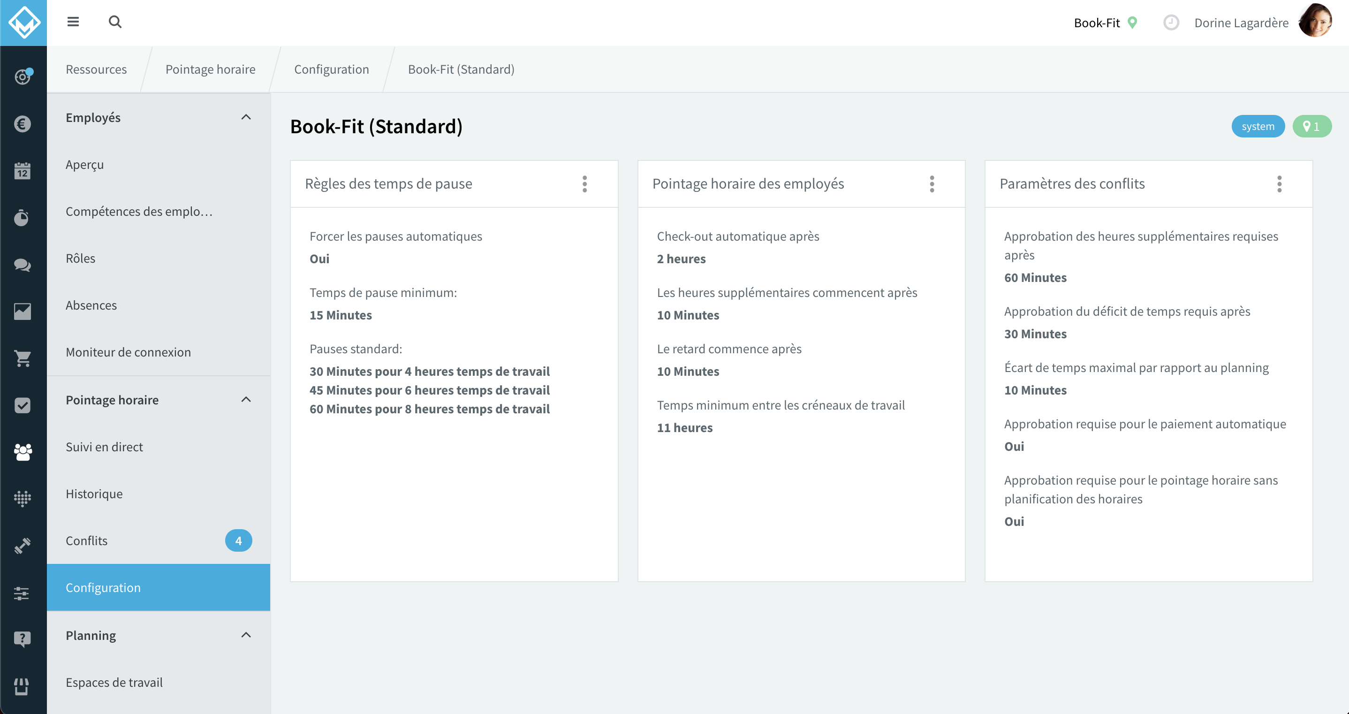
Task: Click the blue system badge
Action: coord(1258,126)
